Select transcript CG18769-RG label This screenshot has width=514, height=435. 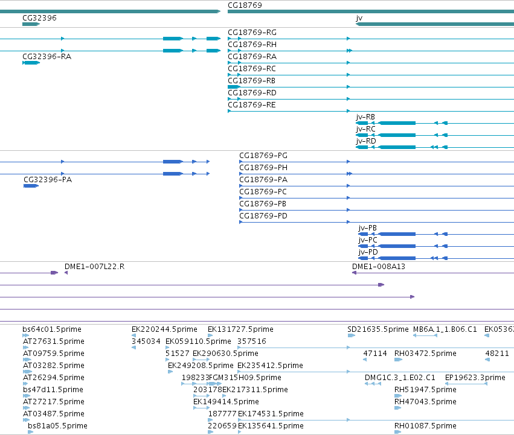coord(252,33)
